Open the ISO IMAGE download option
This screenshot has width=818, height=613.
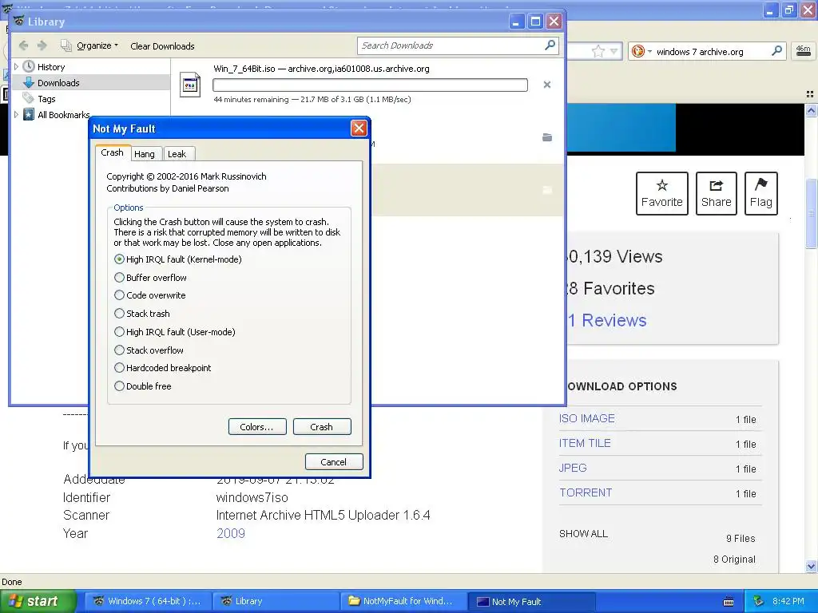tap(587, 418)
